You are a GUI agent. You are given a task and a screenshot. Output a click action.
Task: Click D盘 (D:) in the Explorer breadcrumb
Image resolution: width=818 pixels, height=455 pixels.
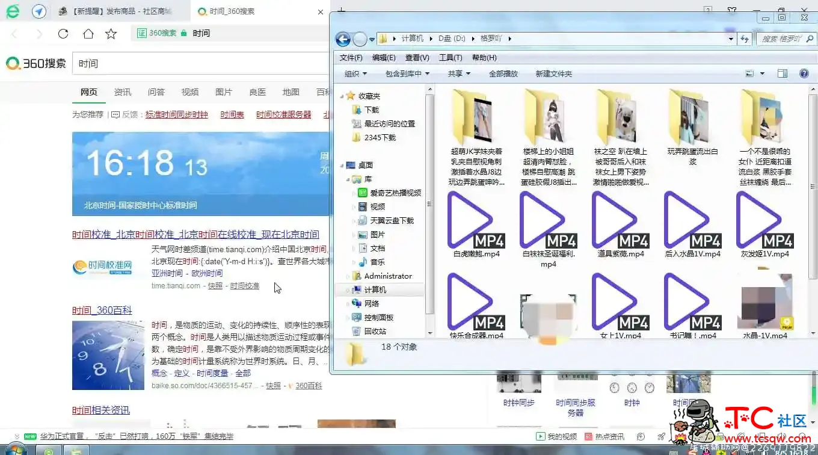pos(452,39)
